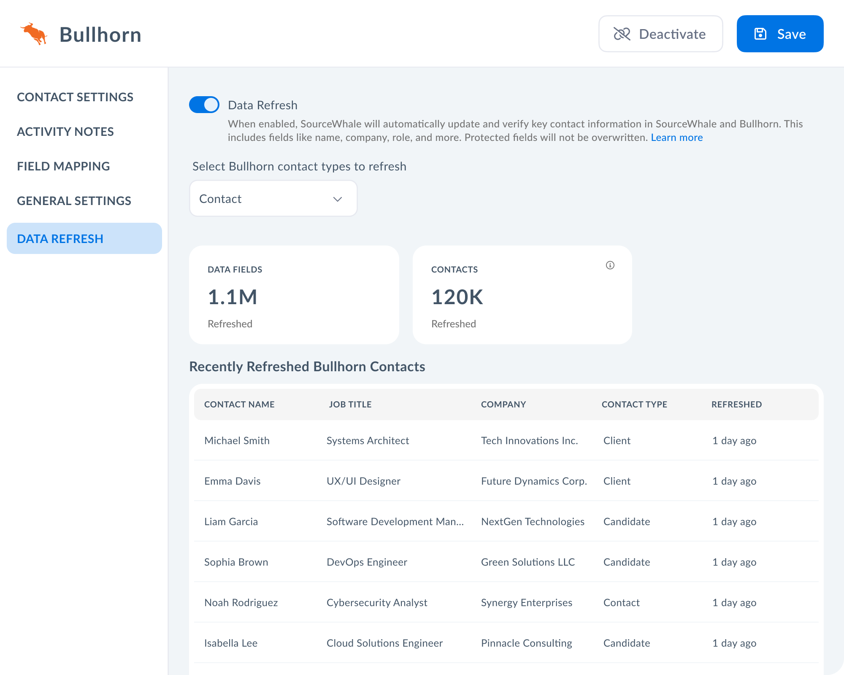Go to the Activity Notes section

[x=65, y=132]
